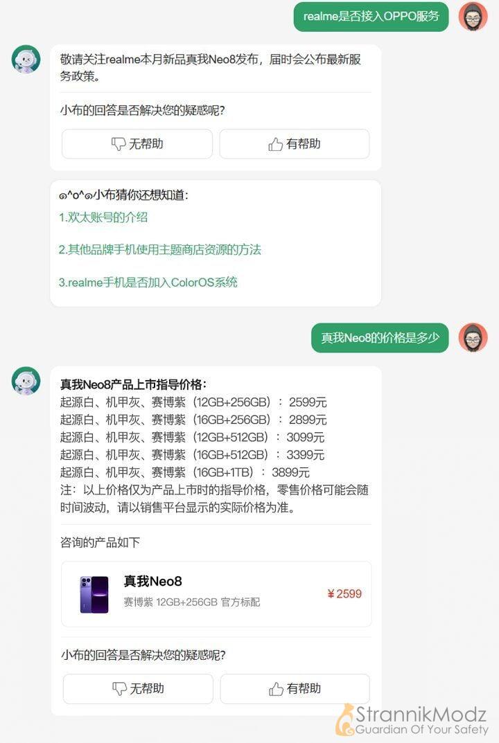Click the thumbs-down icon in the first answer
This screenshot has width=499, height=743.
coord(118,143)
